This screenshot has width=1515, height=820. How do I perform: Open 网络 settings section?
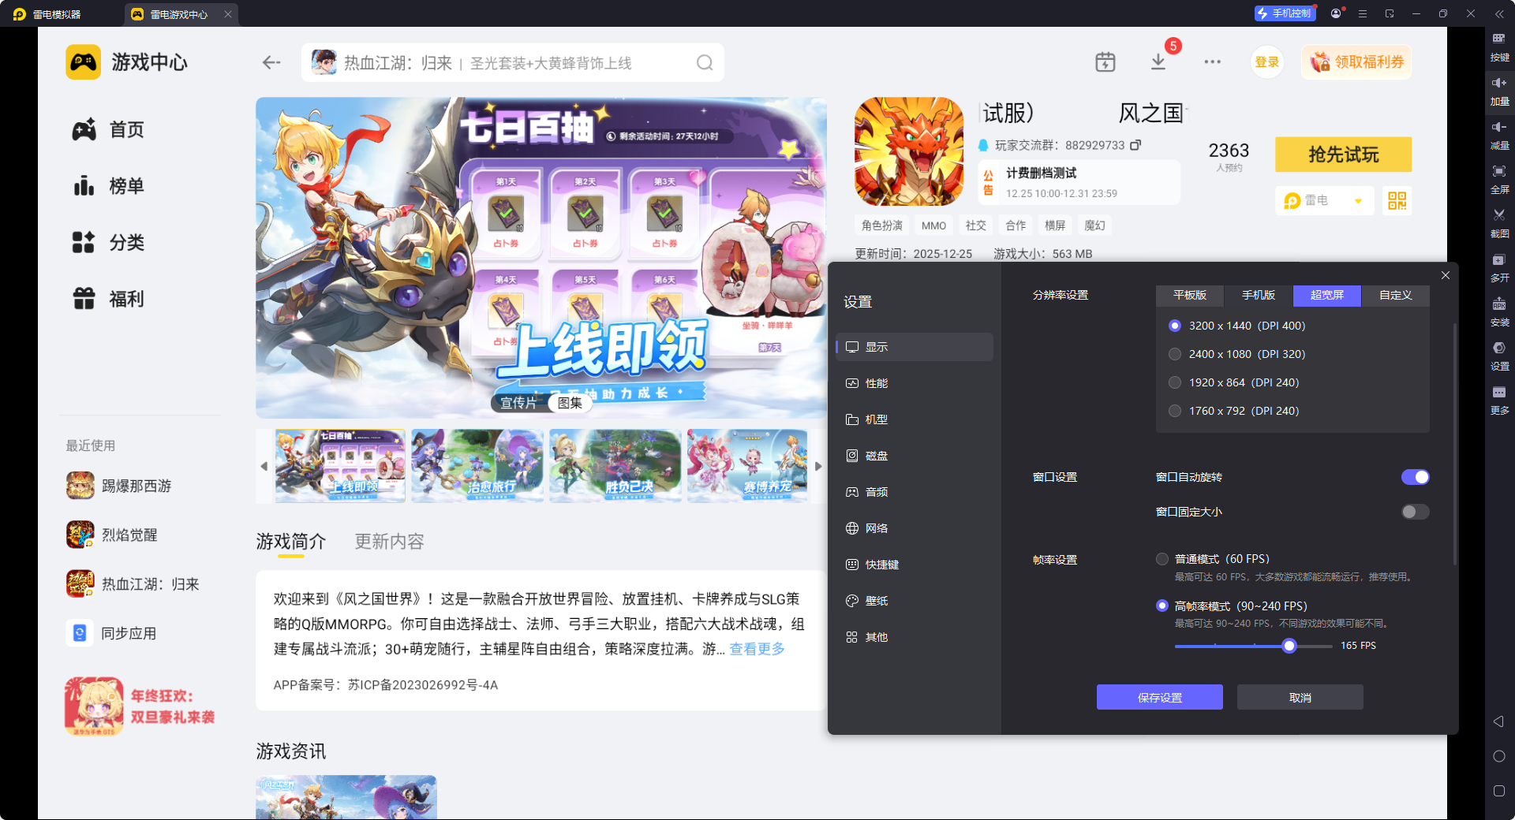click(915, 528)
